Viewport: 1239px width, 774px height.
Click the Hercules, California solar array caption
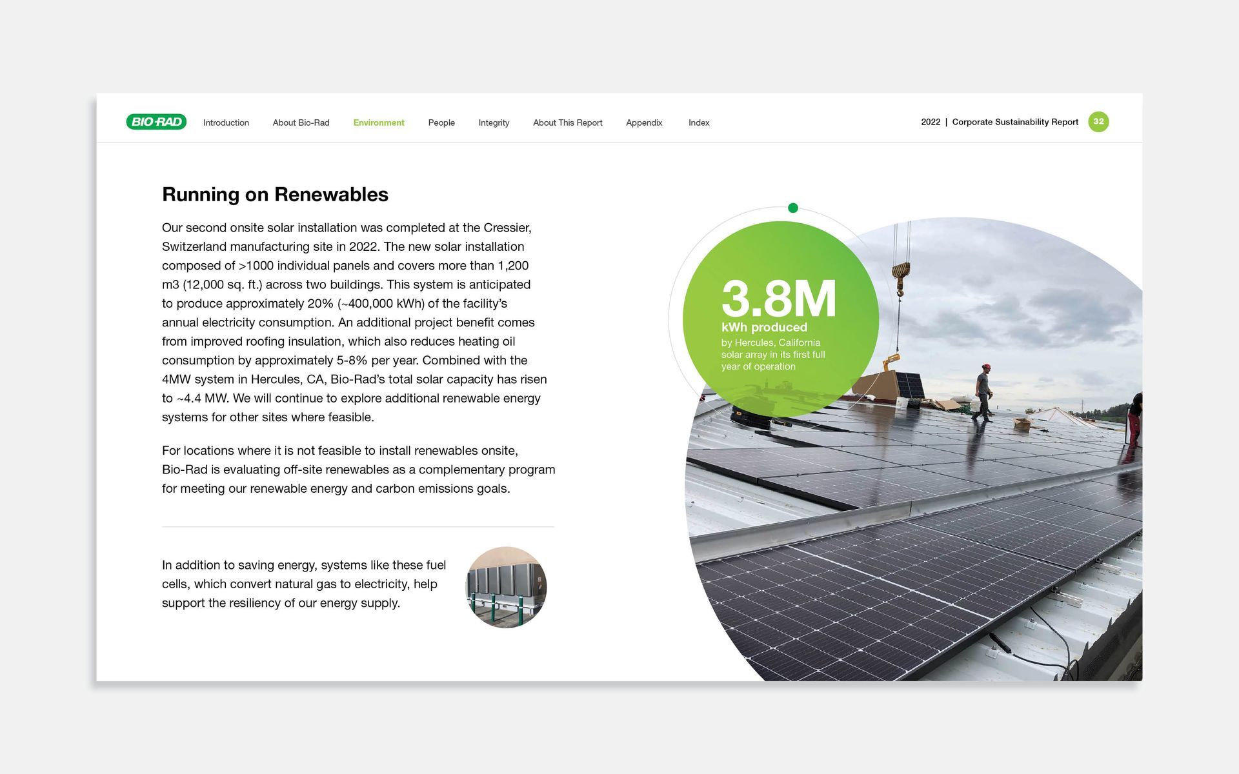click(x=773, y=354)
